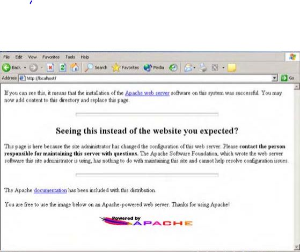This screenshot has width=300, height=252.
Task: Open the Favorites star toolbar button
Action: coord(126,67)
